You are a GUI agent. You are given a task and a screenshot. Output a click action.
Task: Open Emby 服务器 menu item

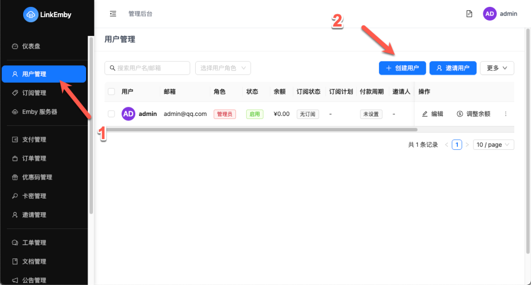[x=44, y=112]
